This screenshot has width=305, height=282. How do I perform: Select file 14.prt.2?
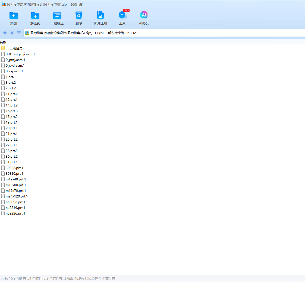(x=12, y=105)
